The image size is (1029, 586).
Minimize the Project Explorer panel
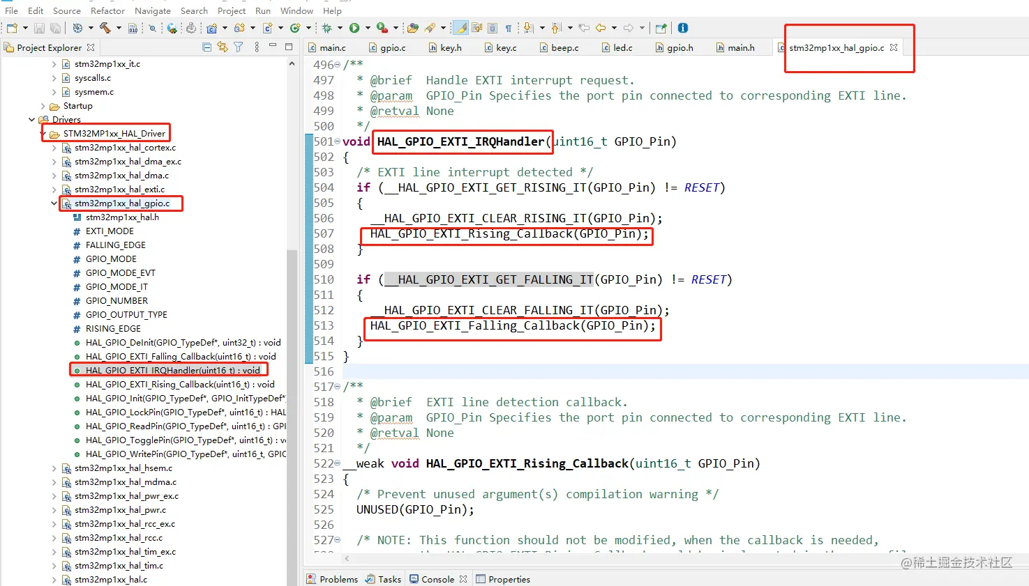pyautogui.click(x=273, y=46)
